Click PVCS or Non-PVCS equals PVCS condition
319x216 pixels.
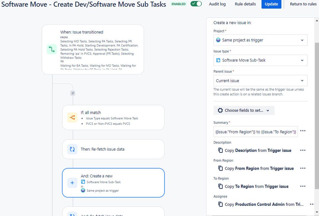click(108, 123)
